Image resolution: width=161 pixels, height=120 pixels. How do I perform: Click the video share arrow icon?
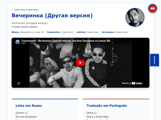point(19,83)
